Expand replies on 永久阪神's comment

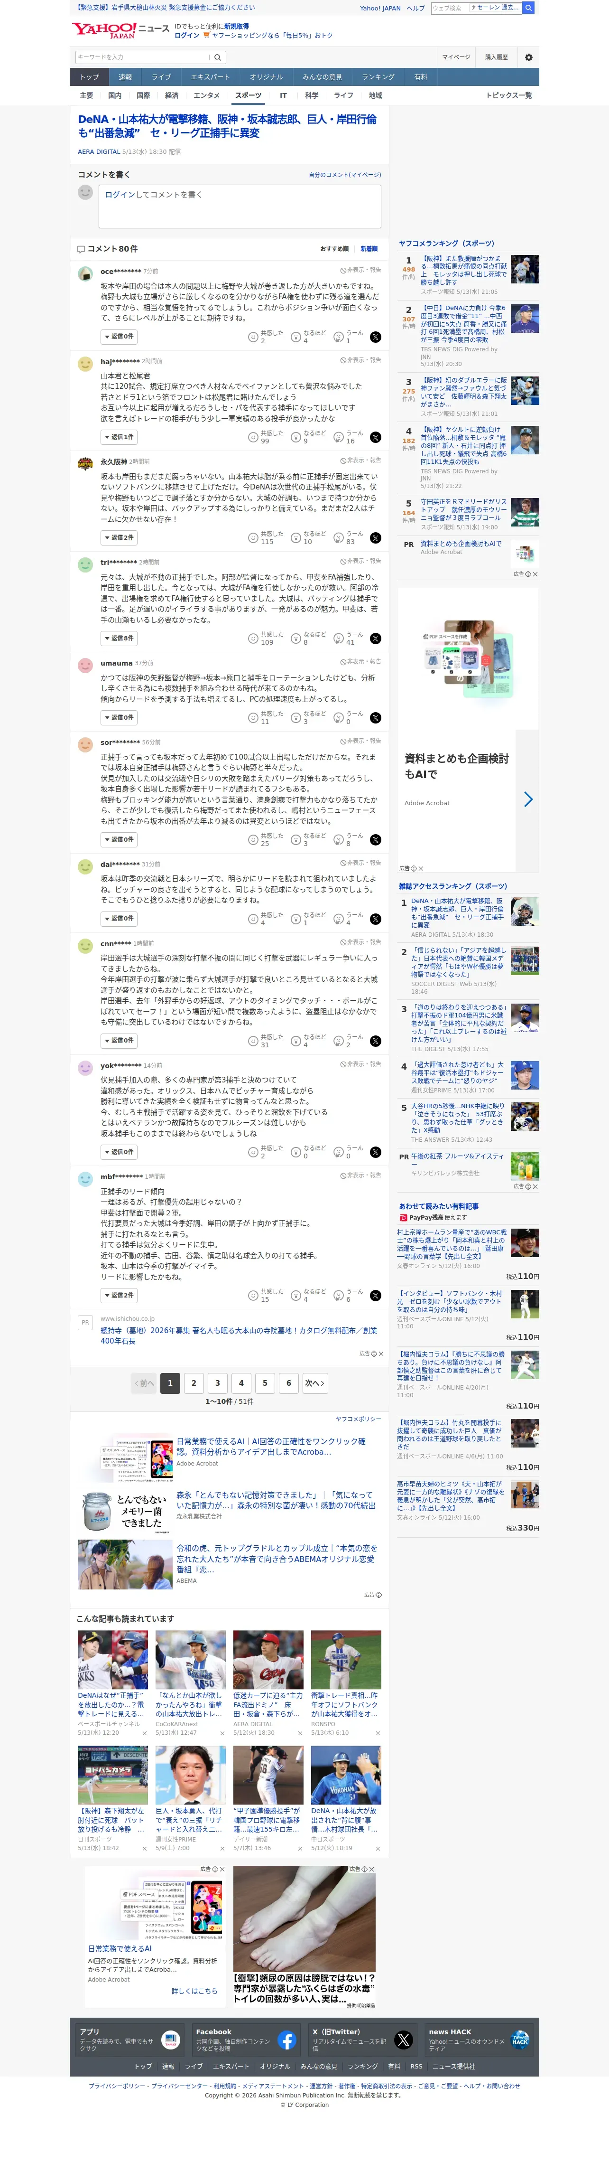click(x=118, y=538)
